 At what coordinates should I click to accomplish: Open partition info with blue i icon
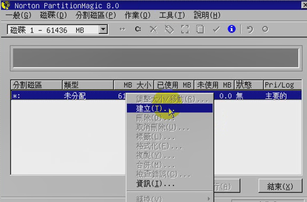point(232,29)
